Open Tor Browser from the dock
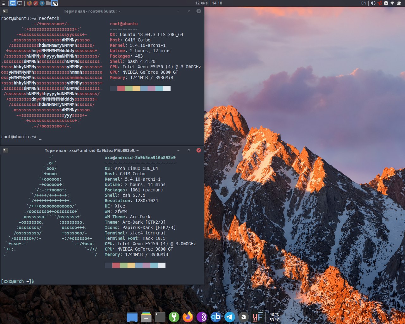This screenshot has width=405, height=324. click(x=202, y=317)
